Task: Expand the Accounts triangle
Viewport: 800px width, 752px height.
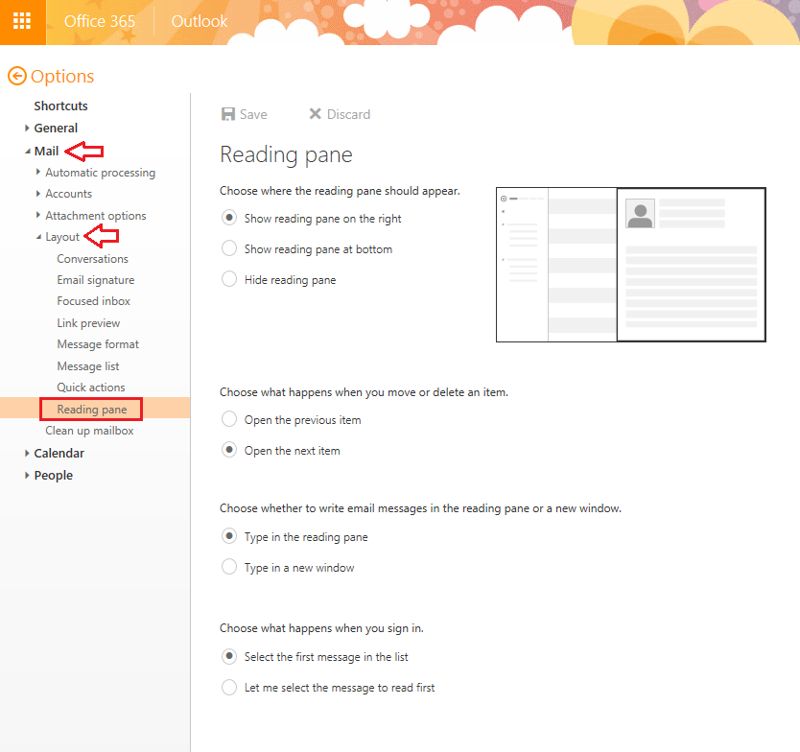Action: click(x=38, y=194)
